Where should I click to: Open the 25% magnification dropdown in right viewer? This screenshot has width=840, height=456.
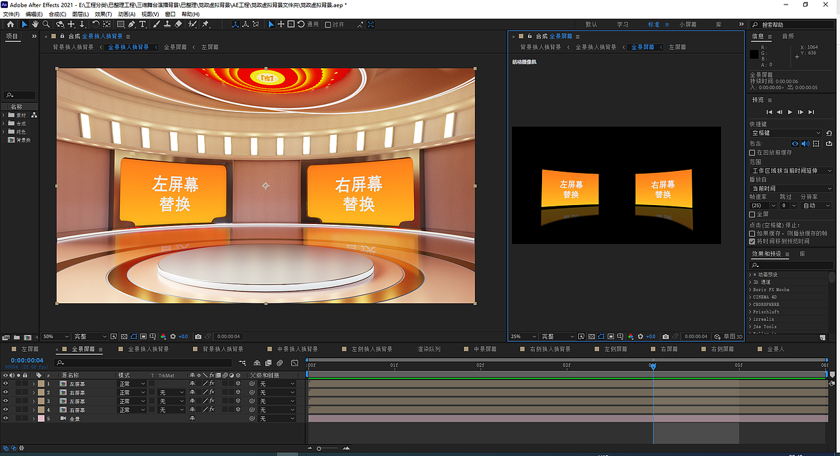(x=524, y=337)
